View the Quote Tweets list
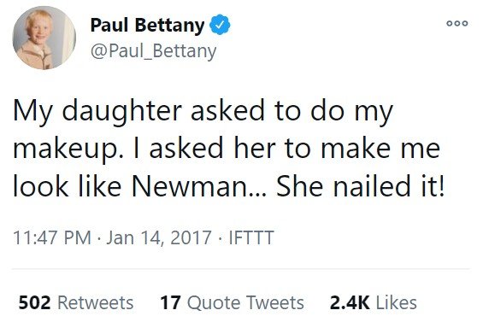This screenshot has width=483, height=322. (245, 302)
